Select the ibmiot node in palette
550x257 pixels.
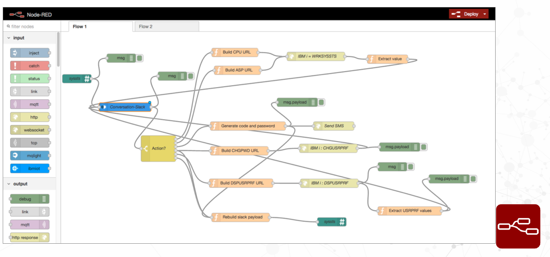coord(30,169)
